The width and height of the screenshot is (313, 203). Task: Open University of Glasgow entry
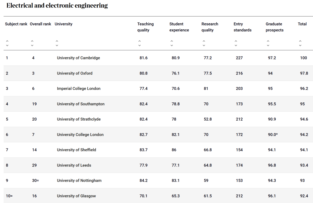click(76, 196)
